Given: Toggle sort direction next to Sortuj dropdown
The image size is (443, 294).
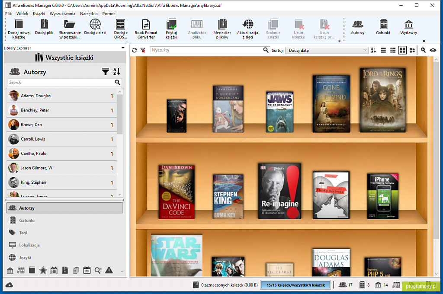Looking at the screenshot, I should click(373, 50).
